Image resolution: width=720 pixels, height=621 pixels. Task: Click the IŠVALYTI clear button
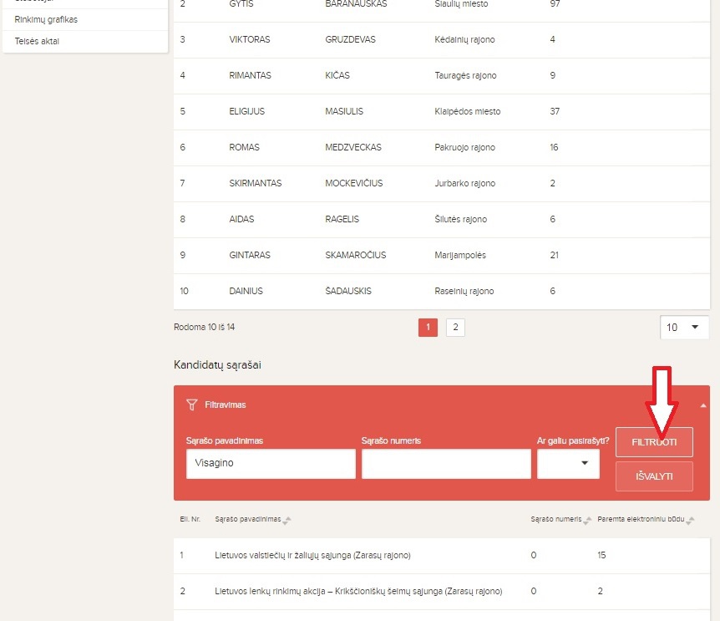click(654, 476)
